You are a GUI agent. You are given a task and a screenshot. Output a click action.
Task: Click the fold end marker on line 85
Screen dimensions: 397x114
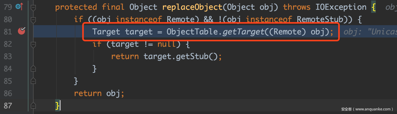click(x=33, y=81)
